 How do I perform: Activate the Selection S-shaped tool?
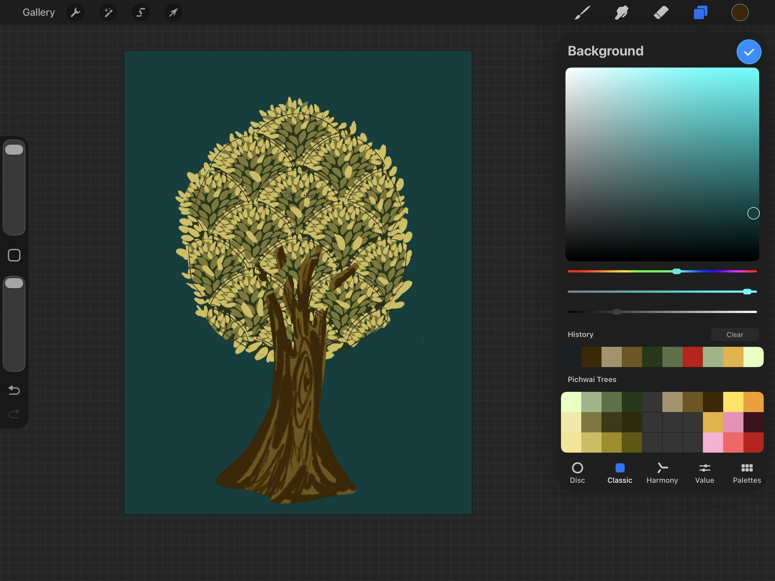(x=140, y=13)
